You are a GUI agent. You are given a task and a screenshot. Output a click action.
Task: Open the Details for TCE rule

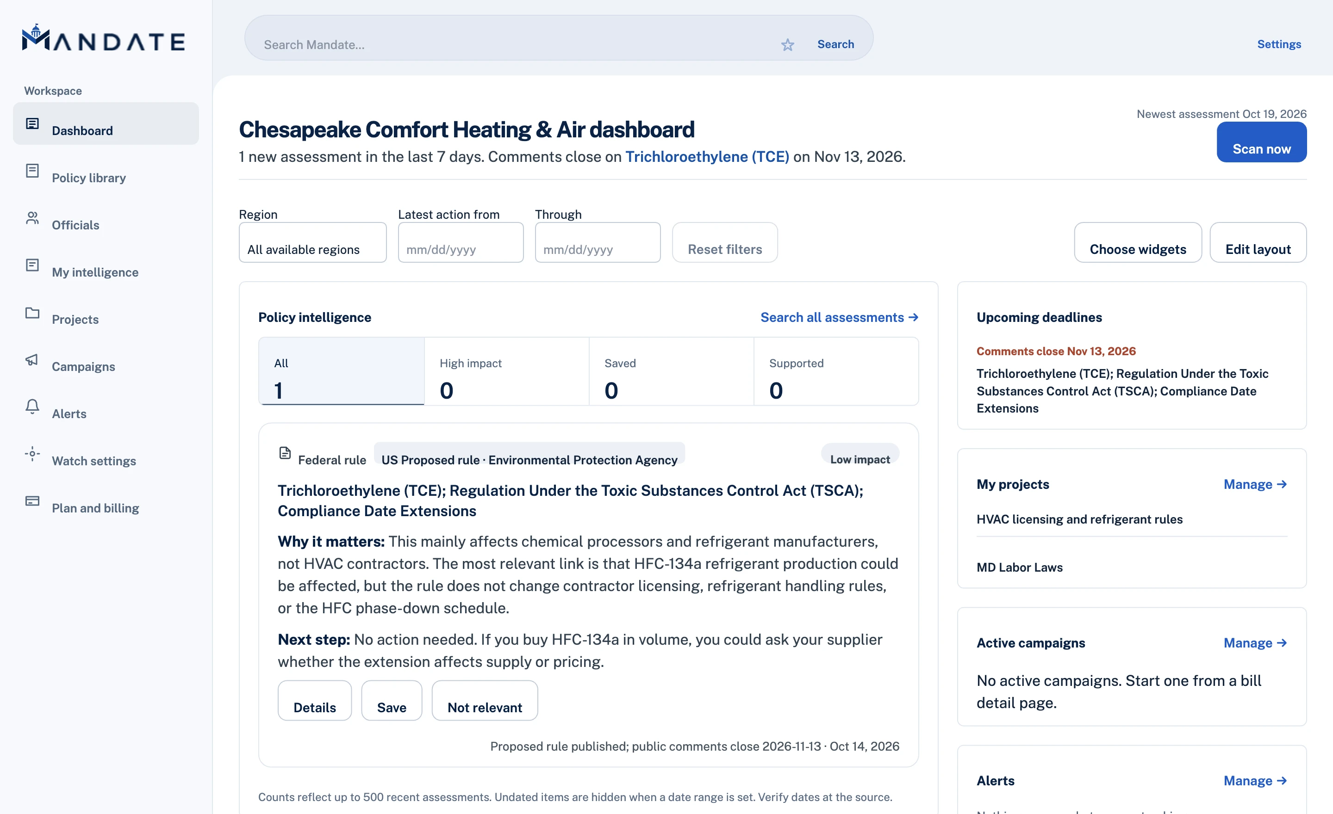tap(314, 701)
